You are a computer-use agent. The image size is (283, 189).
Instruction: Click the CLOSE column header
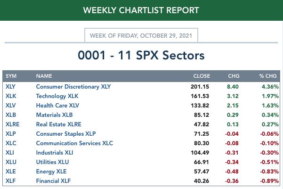[x=202, y=76]
